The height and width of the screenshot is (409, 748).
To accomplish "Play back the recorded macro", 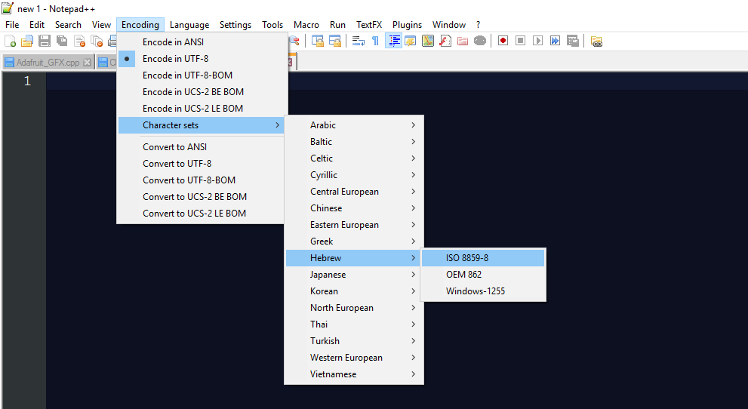I will [537, 41].
